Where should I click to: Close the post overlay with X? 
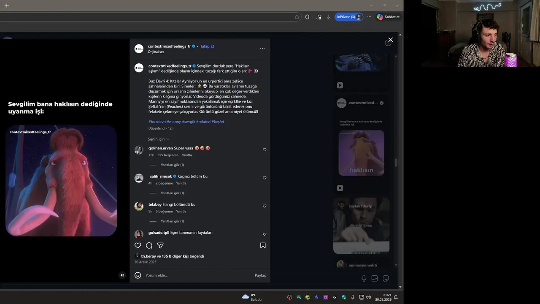coord(391,40)
